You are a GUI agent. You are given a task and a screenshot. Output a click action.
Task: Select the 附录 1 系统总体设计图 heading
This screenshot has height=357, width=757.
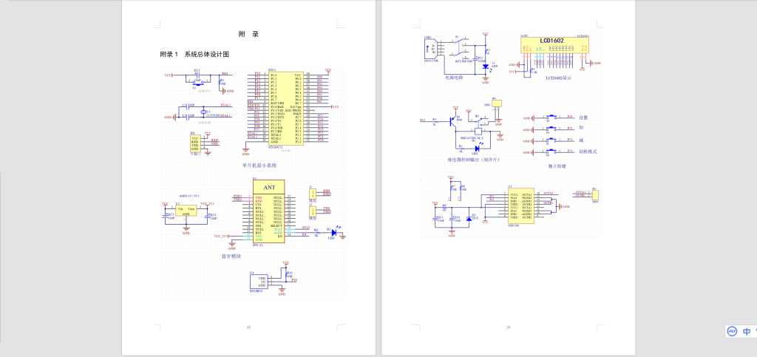point(195,55)
